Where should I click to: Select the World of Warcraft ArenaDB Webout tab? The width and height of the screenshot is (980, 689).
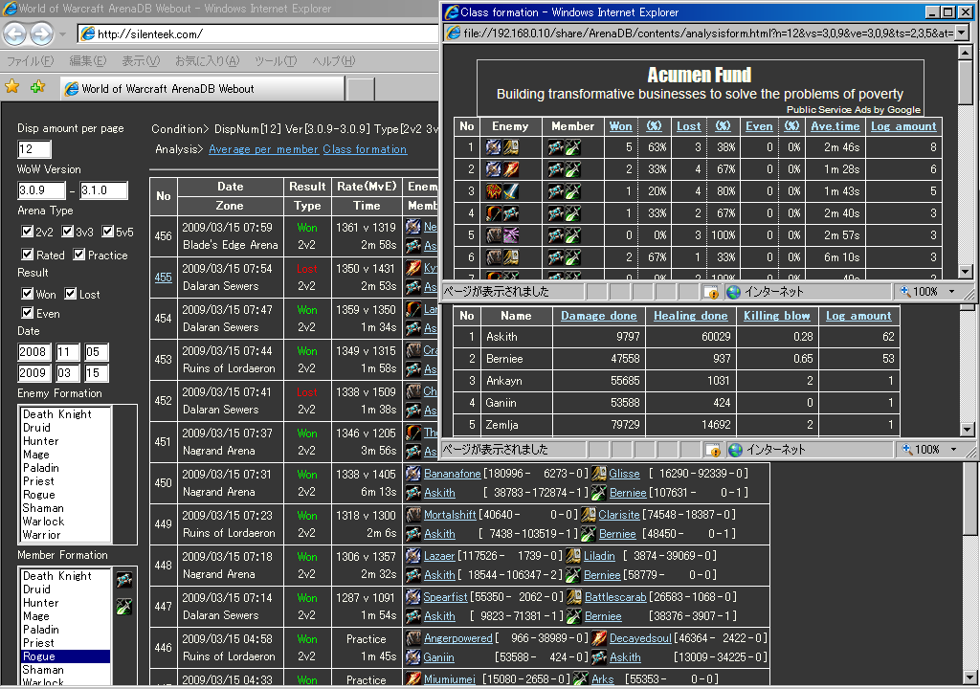coord(203,89)
